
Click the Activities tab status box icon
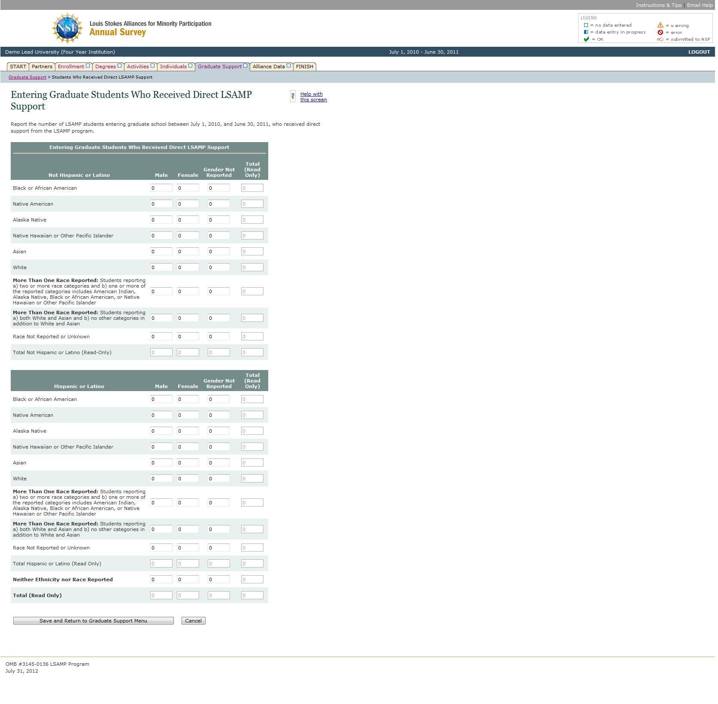[152, 66]
